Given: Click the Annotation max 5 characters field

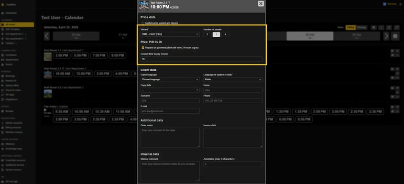Looking at the screenshot, I should [x=233, y=163].
